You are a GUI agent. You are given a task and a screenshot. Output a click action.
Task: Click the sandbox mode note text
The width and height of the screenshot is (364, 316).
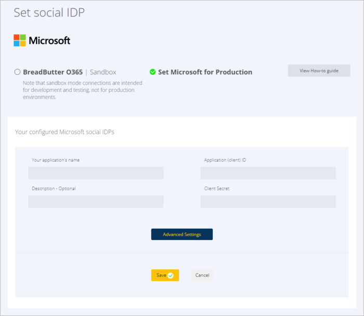(x=82, y=90)
